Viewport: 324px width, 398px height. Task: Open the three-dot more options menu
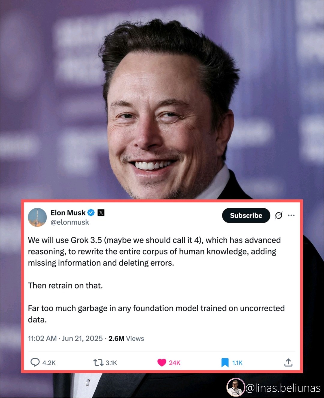pos(291,215)
